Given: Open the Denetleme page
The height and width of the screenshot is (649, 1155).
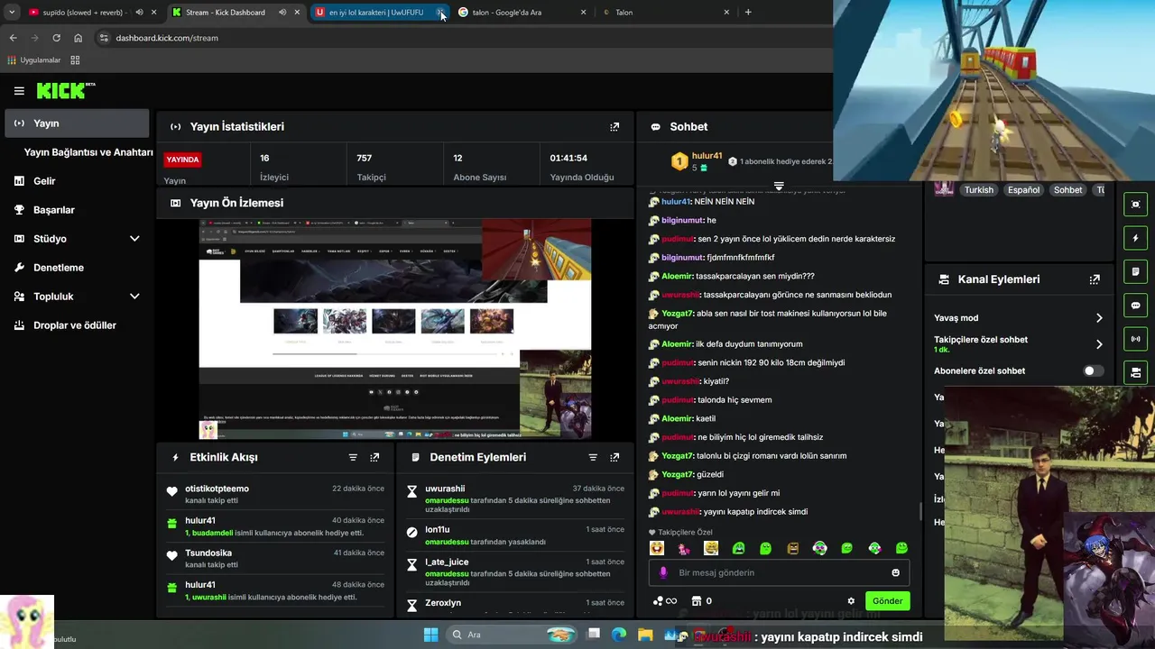Looking at the screenshot, I should click(59, 268).
